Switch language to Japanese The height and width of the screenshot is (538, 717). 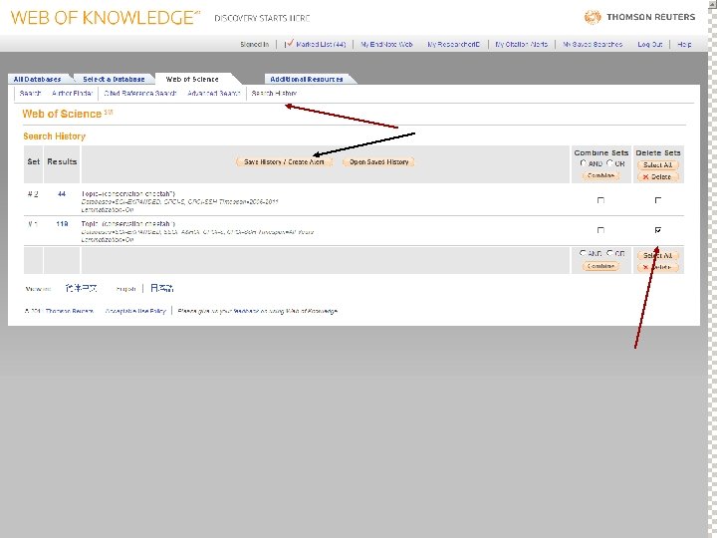(162, 288)
